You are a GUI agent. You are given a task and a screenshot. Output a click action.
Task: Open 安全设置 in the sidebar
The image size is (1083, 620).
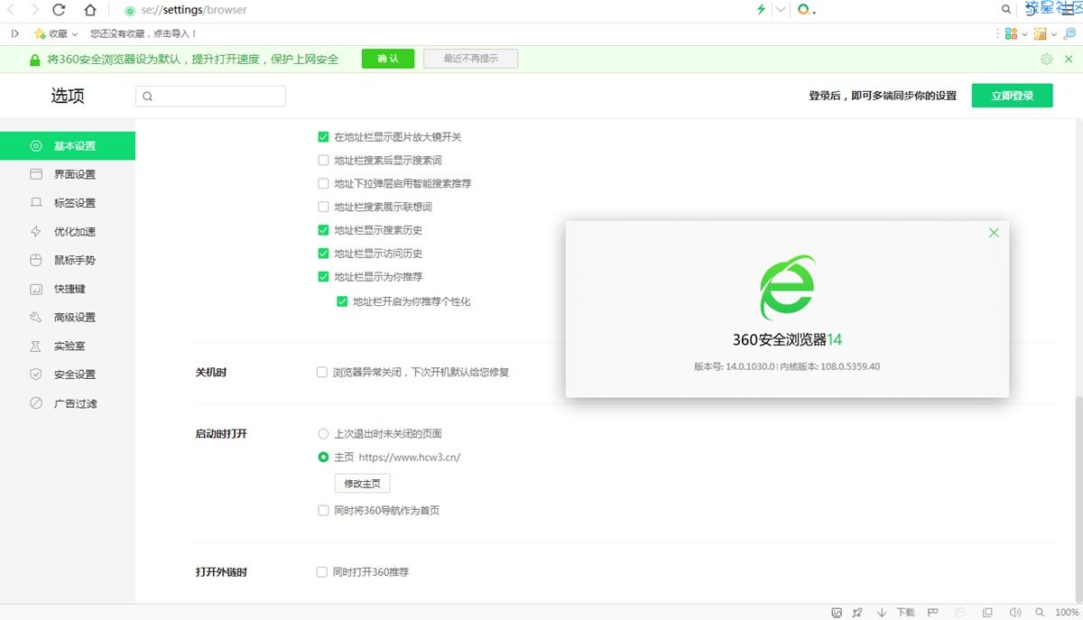68,375
